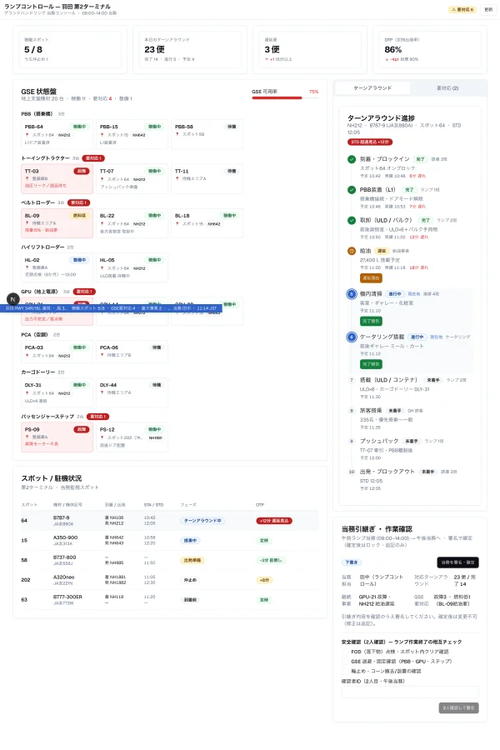Click the orange delay icon beside 給油 step
500x750 pixels.
click(x=351, y=251)
